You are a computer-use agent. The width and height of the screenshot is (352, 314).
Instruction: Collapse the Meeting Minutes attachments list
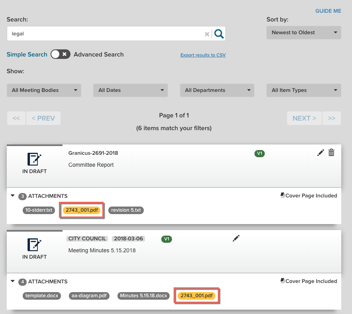click(12, 281)
